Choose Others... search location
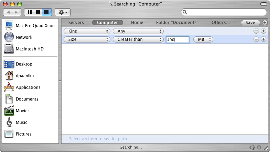 220,23
